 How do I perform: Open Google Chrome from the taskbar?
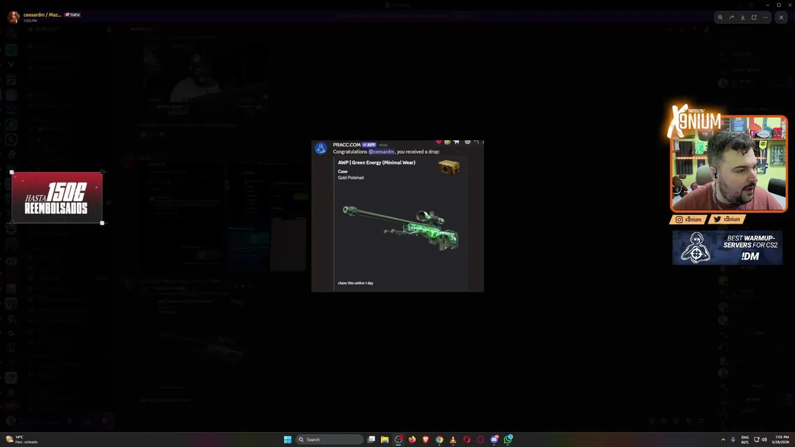[439, 440]
